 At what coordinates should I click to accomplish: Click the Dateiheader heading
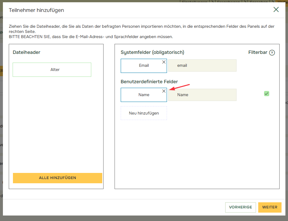pyautogui.click(x=27, y=52)
